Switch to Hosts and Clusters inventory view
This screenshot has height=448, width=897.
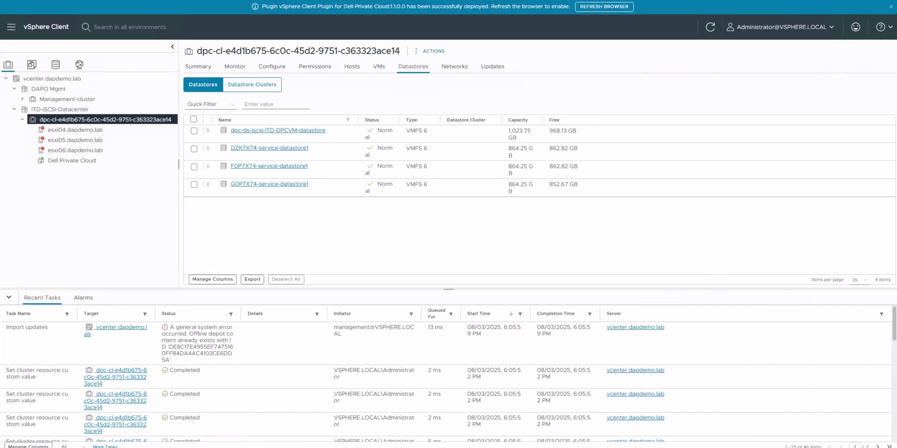point(8,65)
